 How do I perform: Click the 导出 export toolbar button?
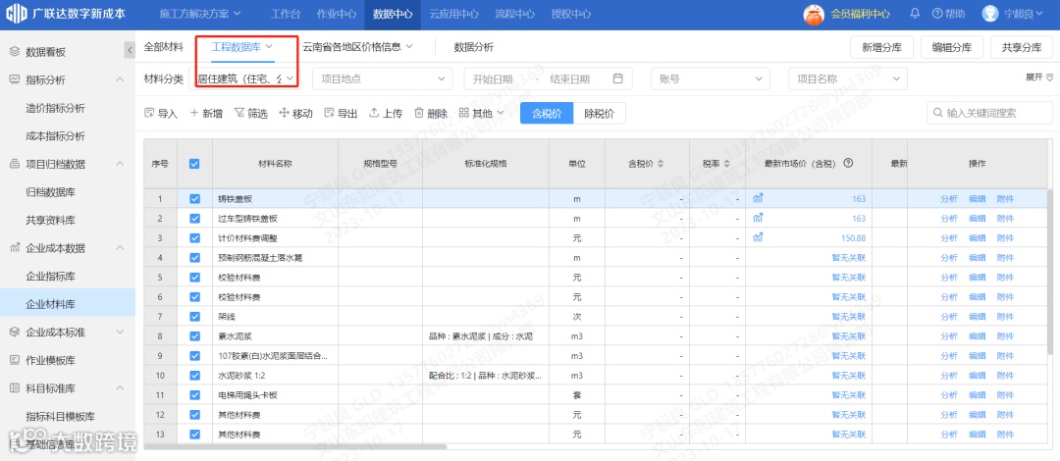(341, 114)
